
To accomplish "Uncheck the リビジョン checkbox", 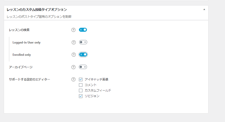I will pos(81,96).
